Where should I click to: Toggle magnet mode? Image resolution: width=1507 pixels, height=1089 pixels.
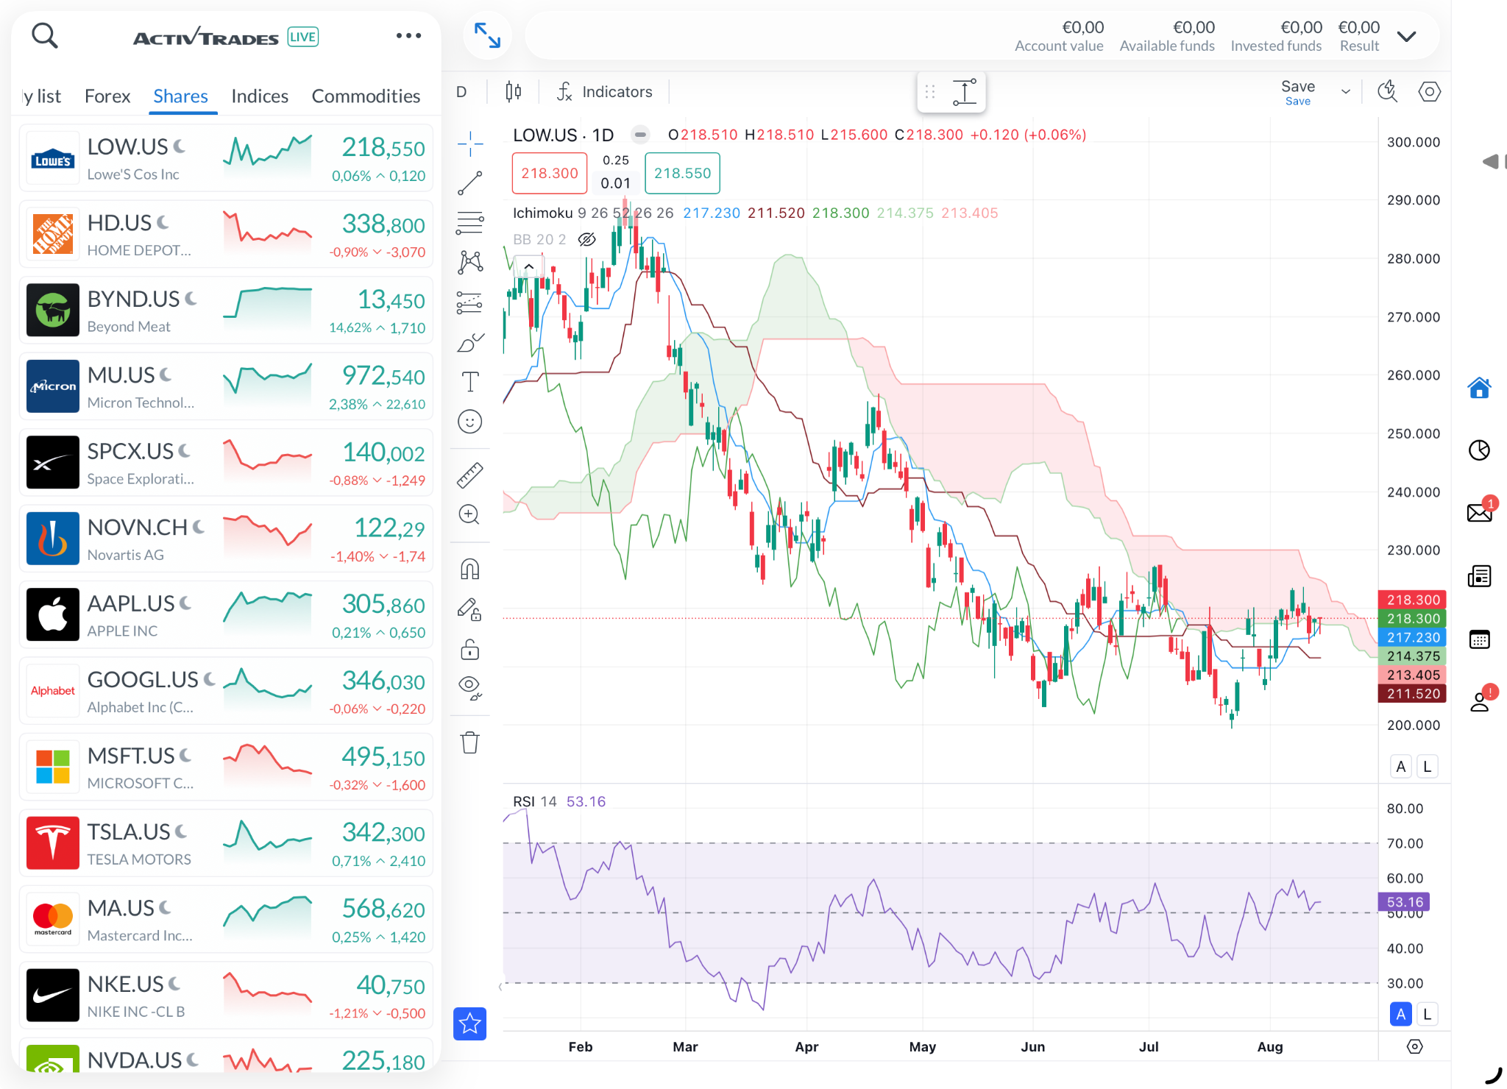470,570
